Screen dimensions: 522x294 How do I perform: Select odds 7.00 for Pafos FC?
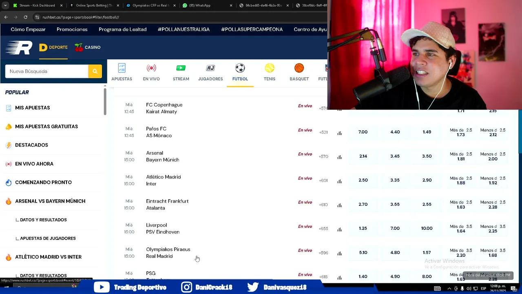[363, 132]
